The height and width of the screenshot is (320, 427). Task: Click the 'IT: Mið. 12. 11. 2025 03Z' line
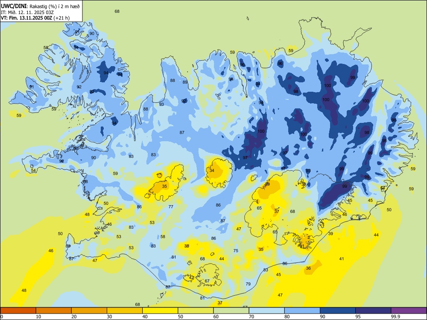tap(27, 12)
